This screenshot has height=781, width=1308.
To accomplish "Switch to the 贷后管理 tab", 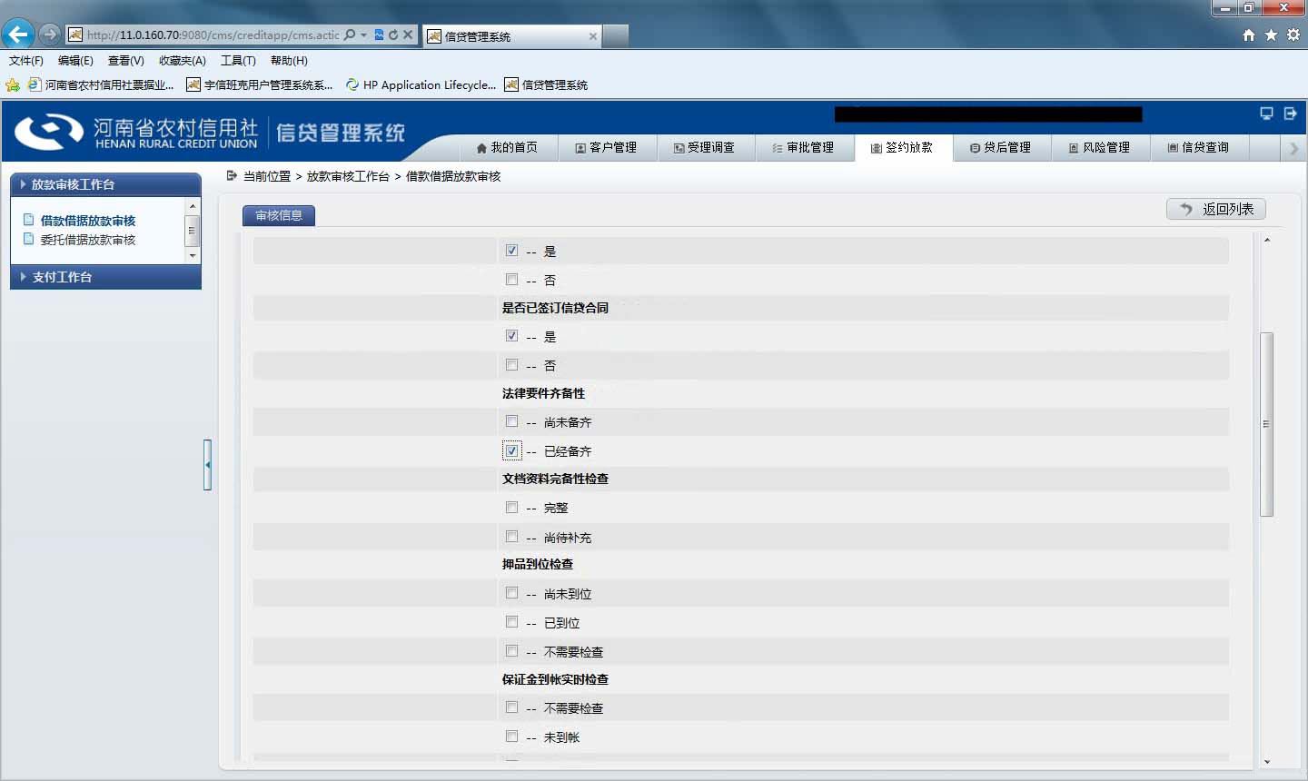I will (1001, 147).
